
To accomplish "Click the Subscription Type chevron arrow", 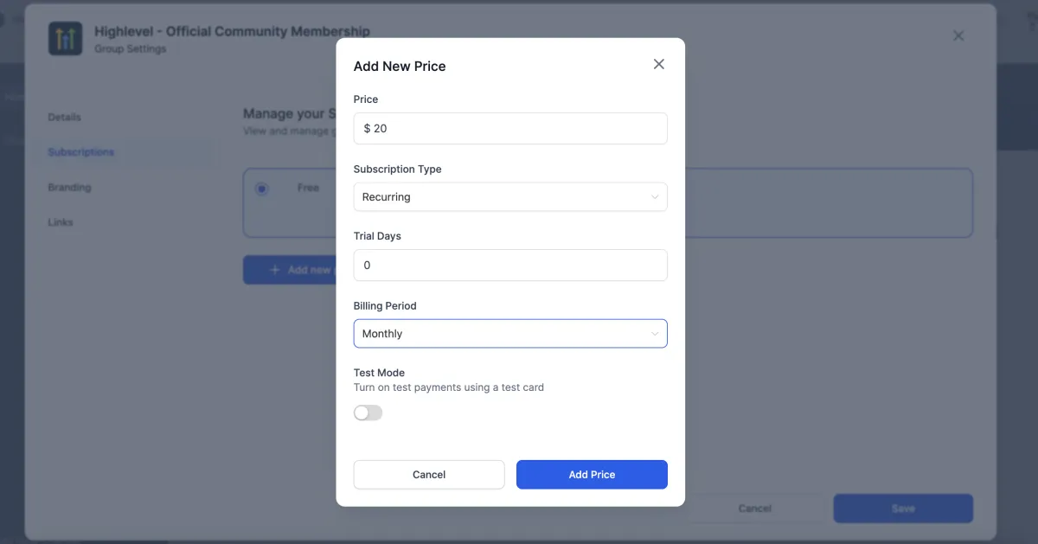I will click(655, 197).
